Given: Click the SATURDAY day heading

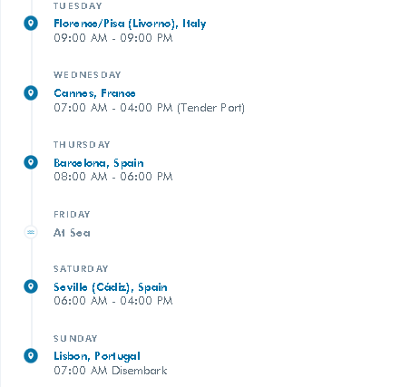Looking at the screenshot, I should pyautogui.click(x=81, y=269).
